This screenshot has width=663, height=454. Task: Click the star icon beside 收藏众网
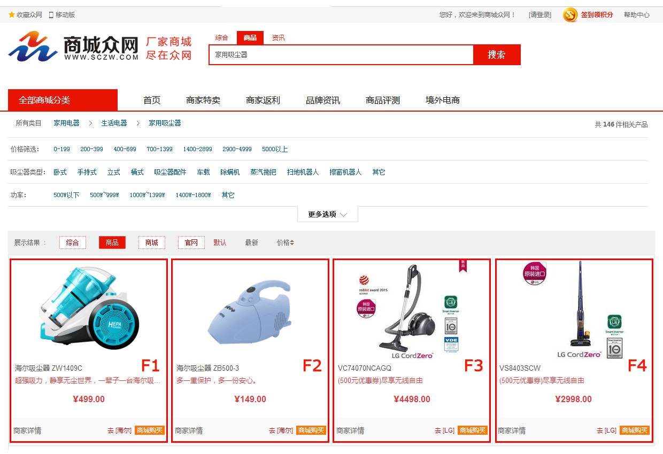(x=12, y=15)
